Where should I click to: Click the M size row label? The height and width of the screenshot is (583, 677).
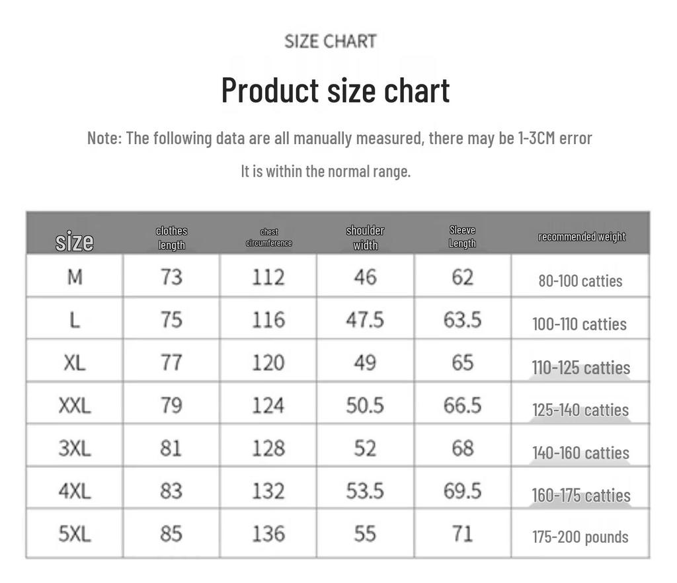click(x=75, y=277)
